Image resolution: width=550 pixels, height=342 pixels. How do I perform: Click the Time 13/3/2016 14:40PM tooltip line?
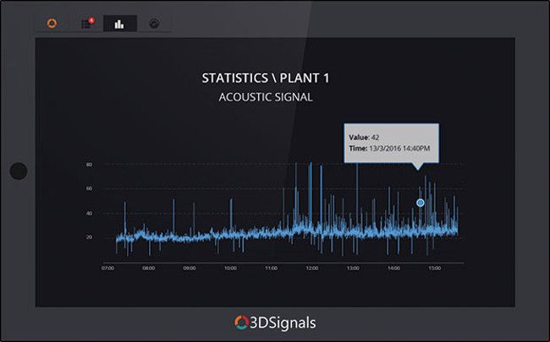point(390,148)
